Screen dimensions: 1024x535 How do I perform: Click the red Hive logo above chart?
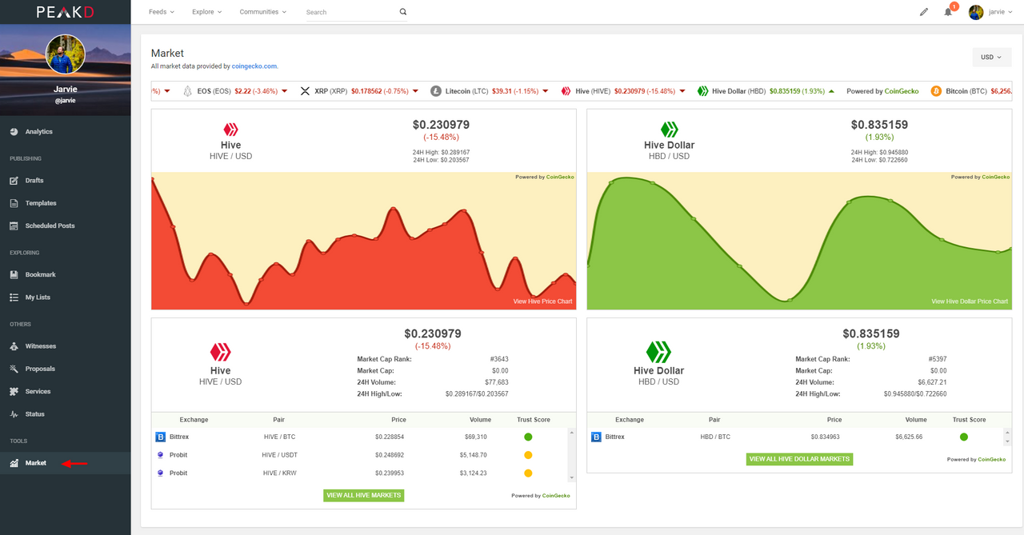pos(230,129)
